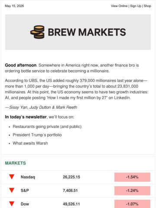Click the Nasdaq value 26,225.15
Viewport: 156px width, 208px height.
71,177
